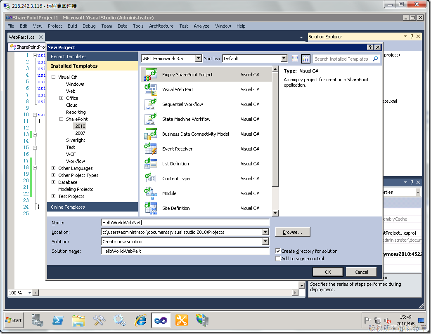Open the Debug menu
Viewport: 431px width, 334px height.
click(x=89, y=26)
